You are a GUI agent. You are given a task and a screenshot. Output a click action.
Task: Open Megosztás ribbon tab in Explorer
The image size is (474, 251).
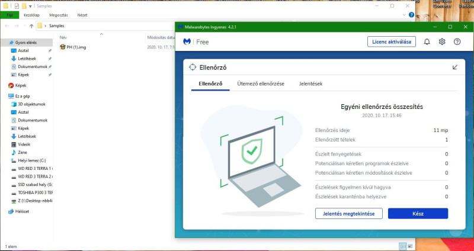point(58,15)
